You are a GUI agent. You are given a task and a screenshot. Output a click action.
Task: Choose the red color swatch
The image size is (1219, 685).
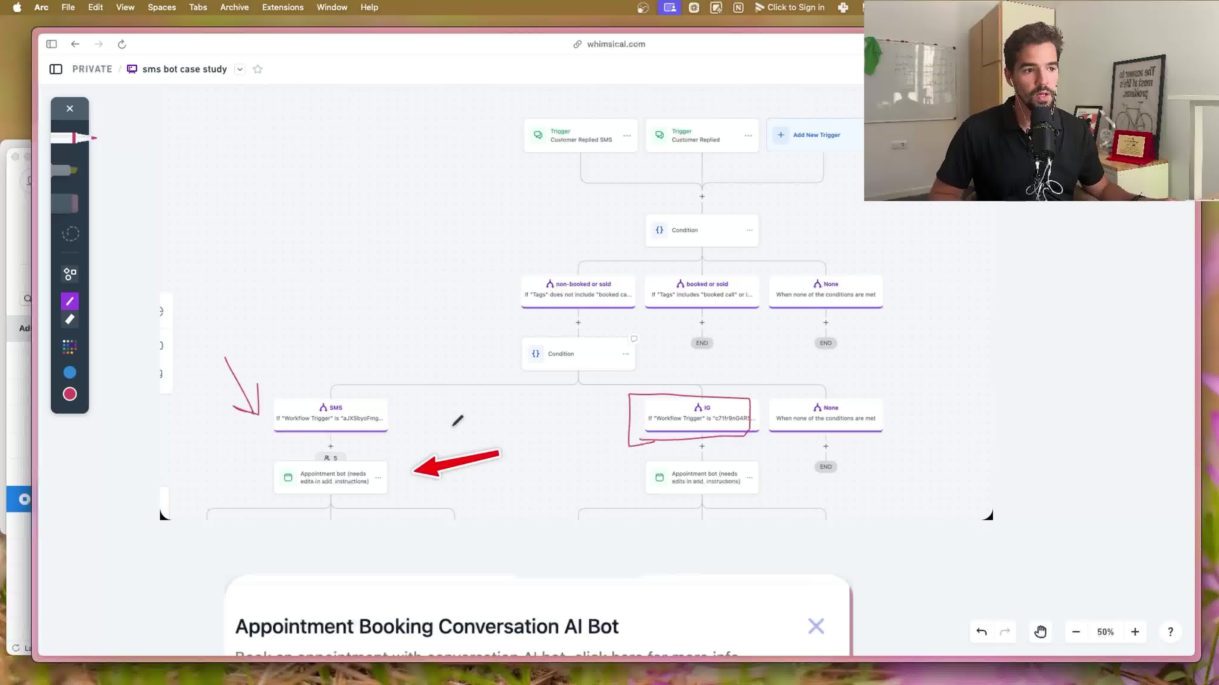(x=70, y=394)
